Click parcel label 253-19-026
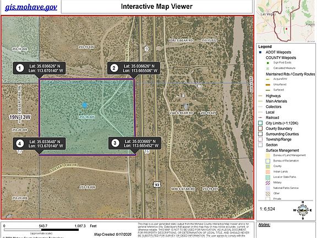The image size is (317, 238). [x=88, y=187]
